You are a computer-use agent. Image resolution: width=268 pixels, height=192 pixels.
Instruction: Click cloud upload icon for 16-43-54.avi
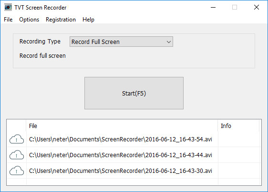pyautogui.click(x=17, y=139)
